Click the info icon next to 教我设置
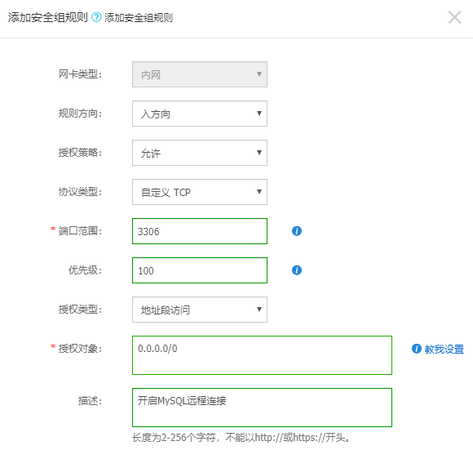The image size is (473, 459). pyautogui.click(x=417, y=349)
